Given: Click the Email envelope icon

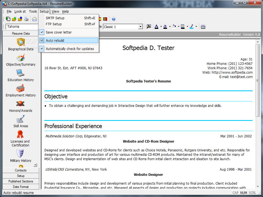Looking at the screenshot, I should (35, 19).
